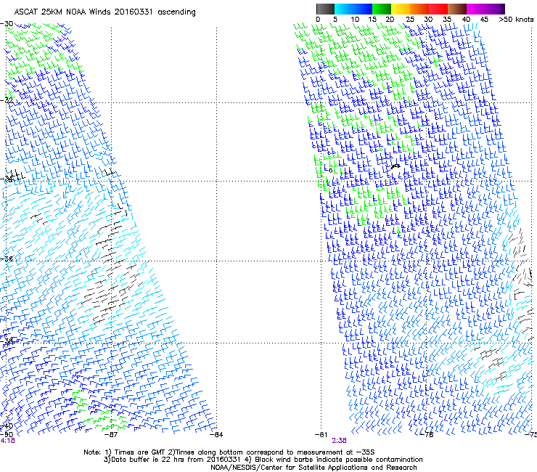Pick the magenta 40–45 knots color band

coord(476,9)
